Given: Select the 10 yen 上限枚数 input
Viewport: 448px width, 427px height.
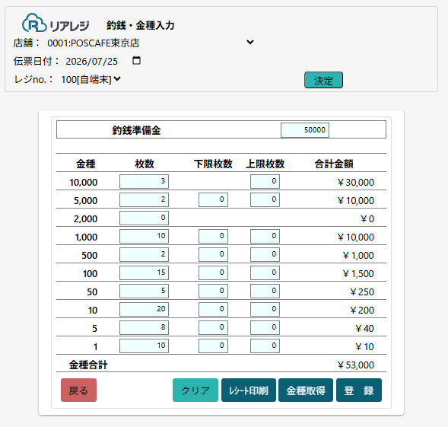Looking at the screenshot, I should coord(265,310).
